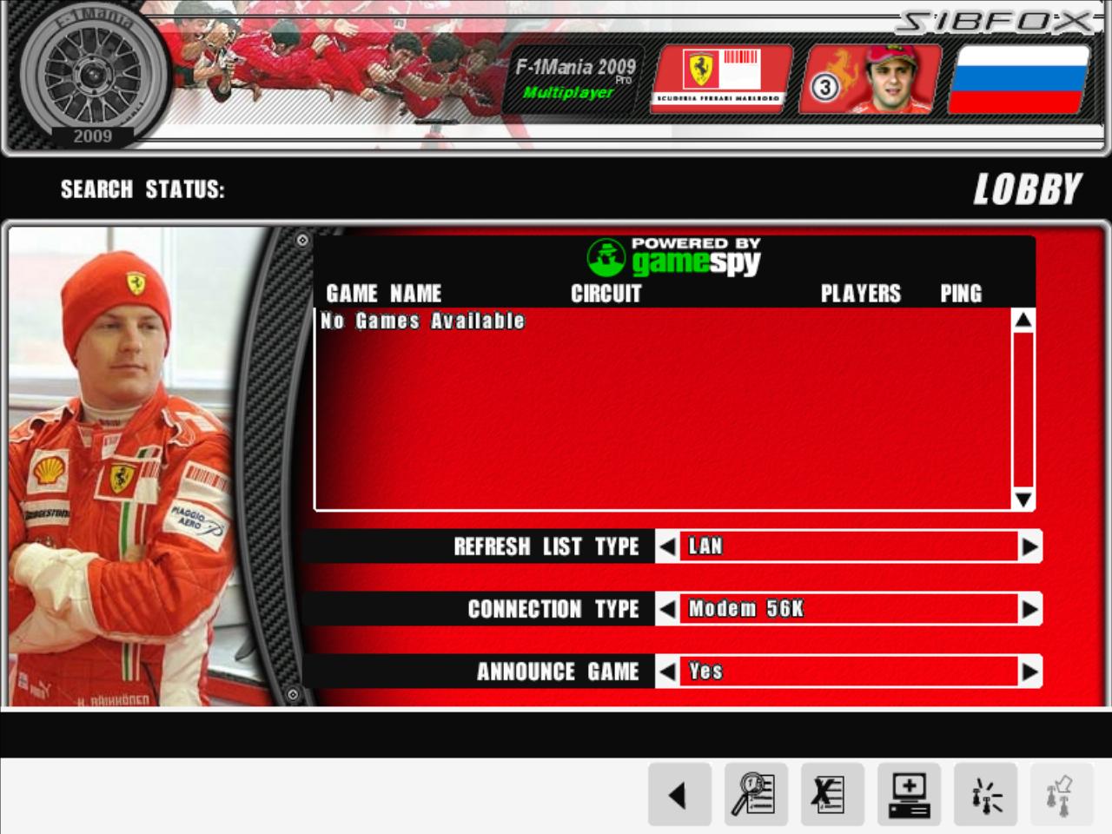Viewport: 1112px width, 834px height.
Task: Click the Refresh List Type label
Action: pyautogui.click(x=546, y=546)
